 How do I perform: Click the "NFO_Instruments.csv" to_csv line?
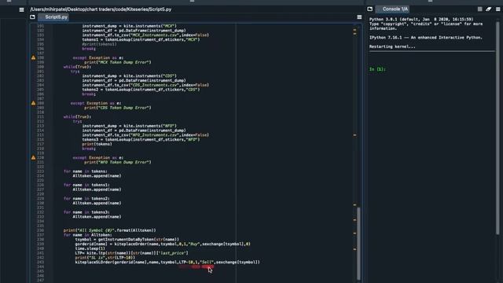coord(145,135)
